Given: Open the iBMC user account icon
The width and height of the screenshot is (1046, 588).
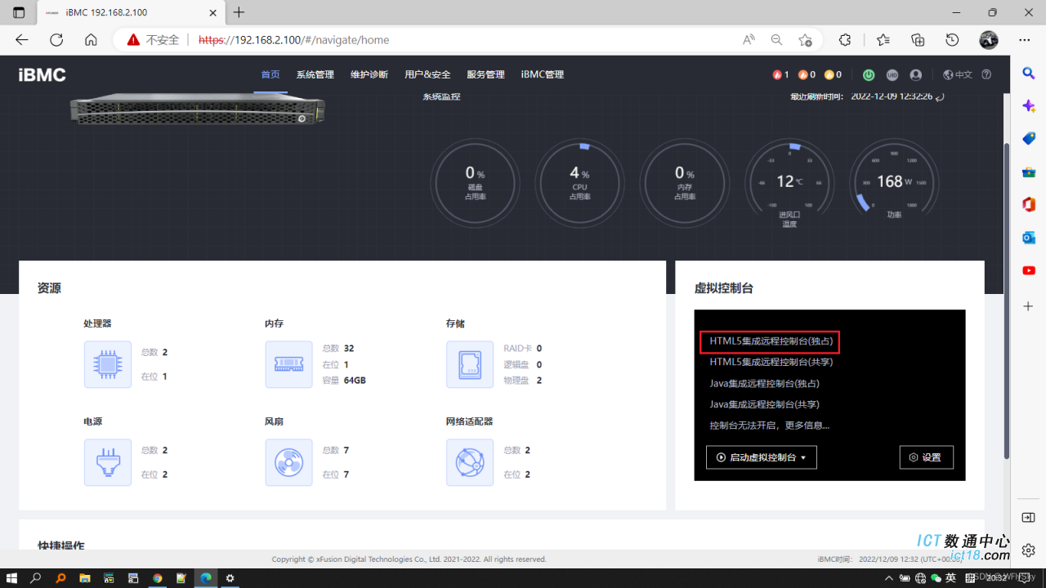Looking at the screenshot, I should [x=916, y=74].
